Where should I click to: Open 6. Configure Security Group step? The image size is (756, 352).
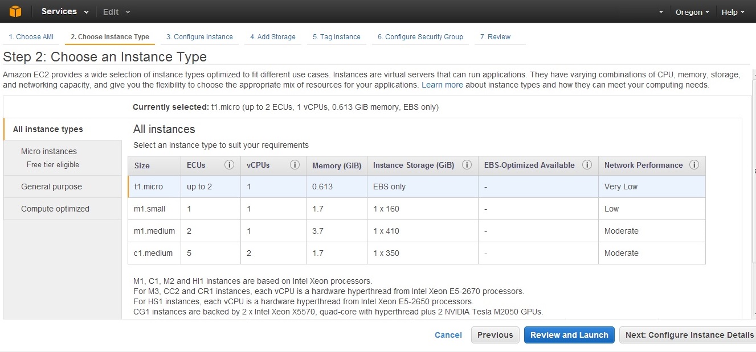coord(420,37)
